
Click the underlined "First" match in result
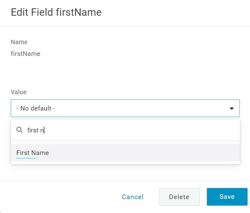(23, 153)
